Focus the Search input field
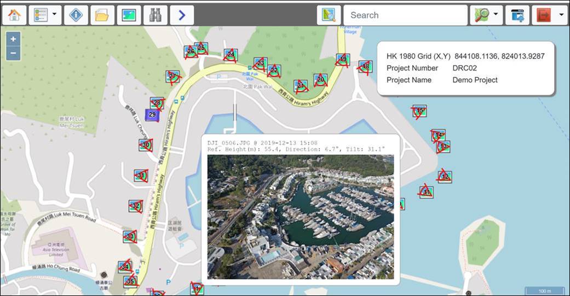The height and width of the screenshot is (296, 570). pyautogui.click(x=406, y=15)
